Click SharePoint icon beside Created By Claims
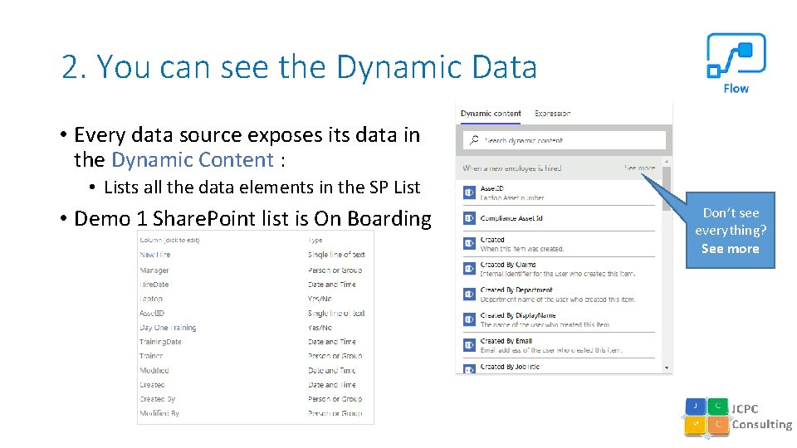The width and height of the screenshot is (797, 448). coord(470,269)
